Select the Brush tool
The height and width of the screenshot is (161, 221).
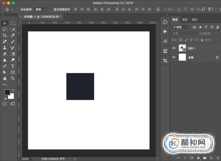pyautogui.click(x=13, y=42)
